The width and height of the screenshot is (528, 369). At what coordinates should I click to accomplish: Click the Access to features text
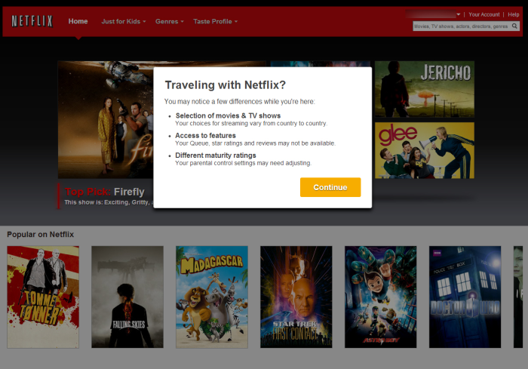pos(205,136)
